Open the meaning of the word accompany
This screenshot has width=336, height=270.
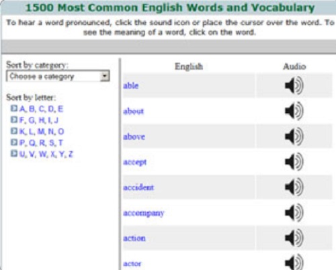(144, 213)
